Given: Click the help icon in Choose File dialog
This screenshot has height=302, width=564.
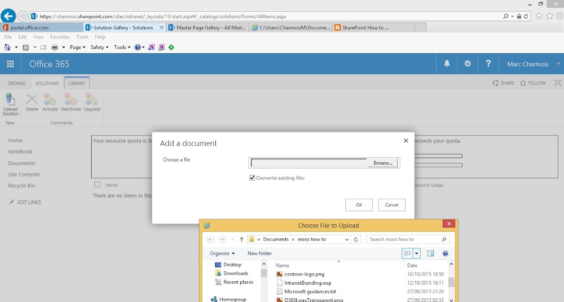Looking at the screenshot, I should [445, 254].
